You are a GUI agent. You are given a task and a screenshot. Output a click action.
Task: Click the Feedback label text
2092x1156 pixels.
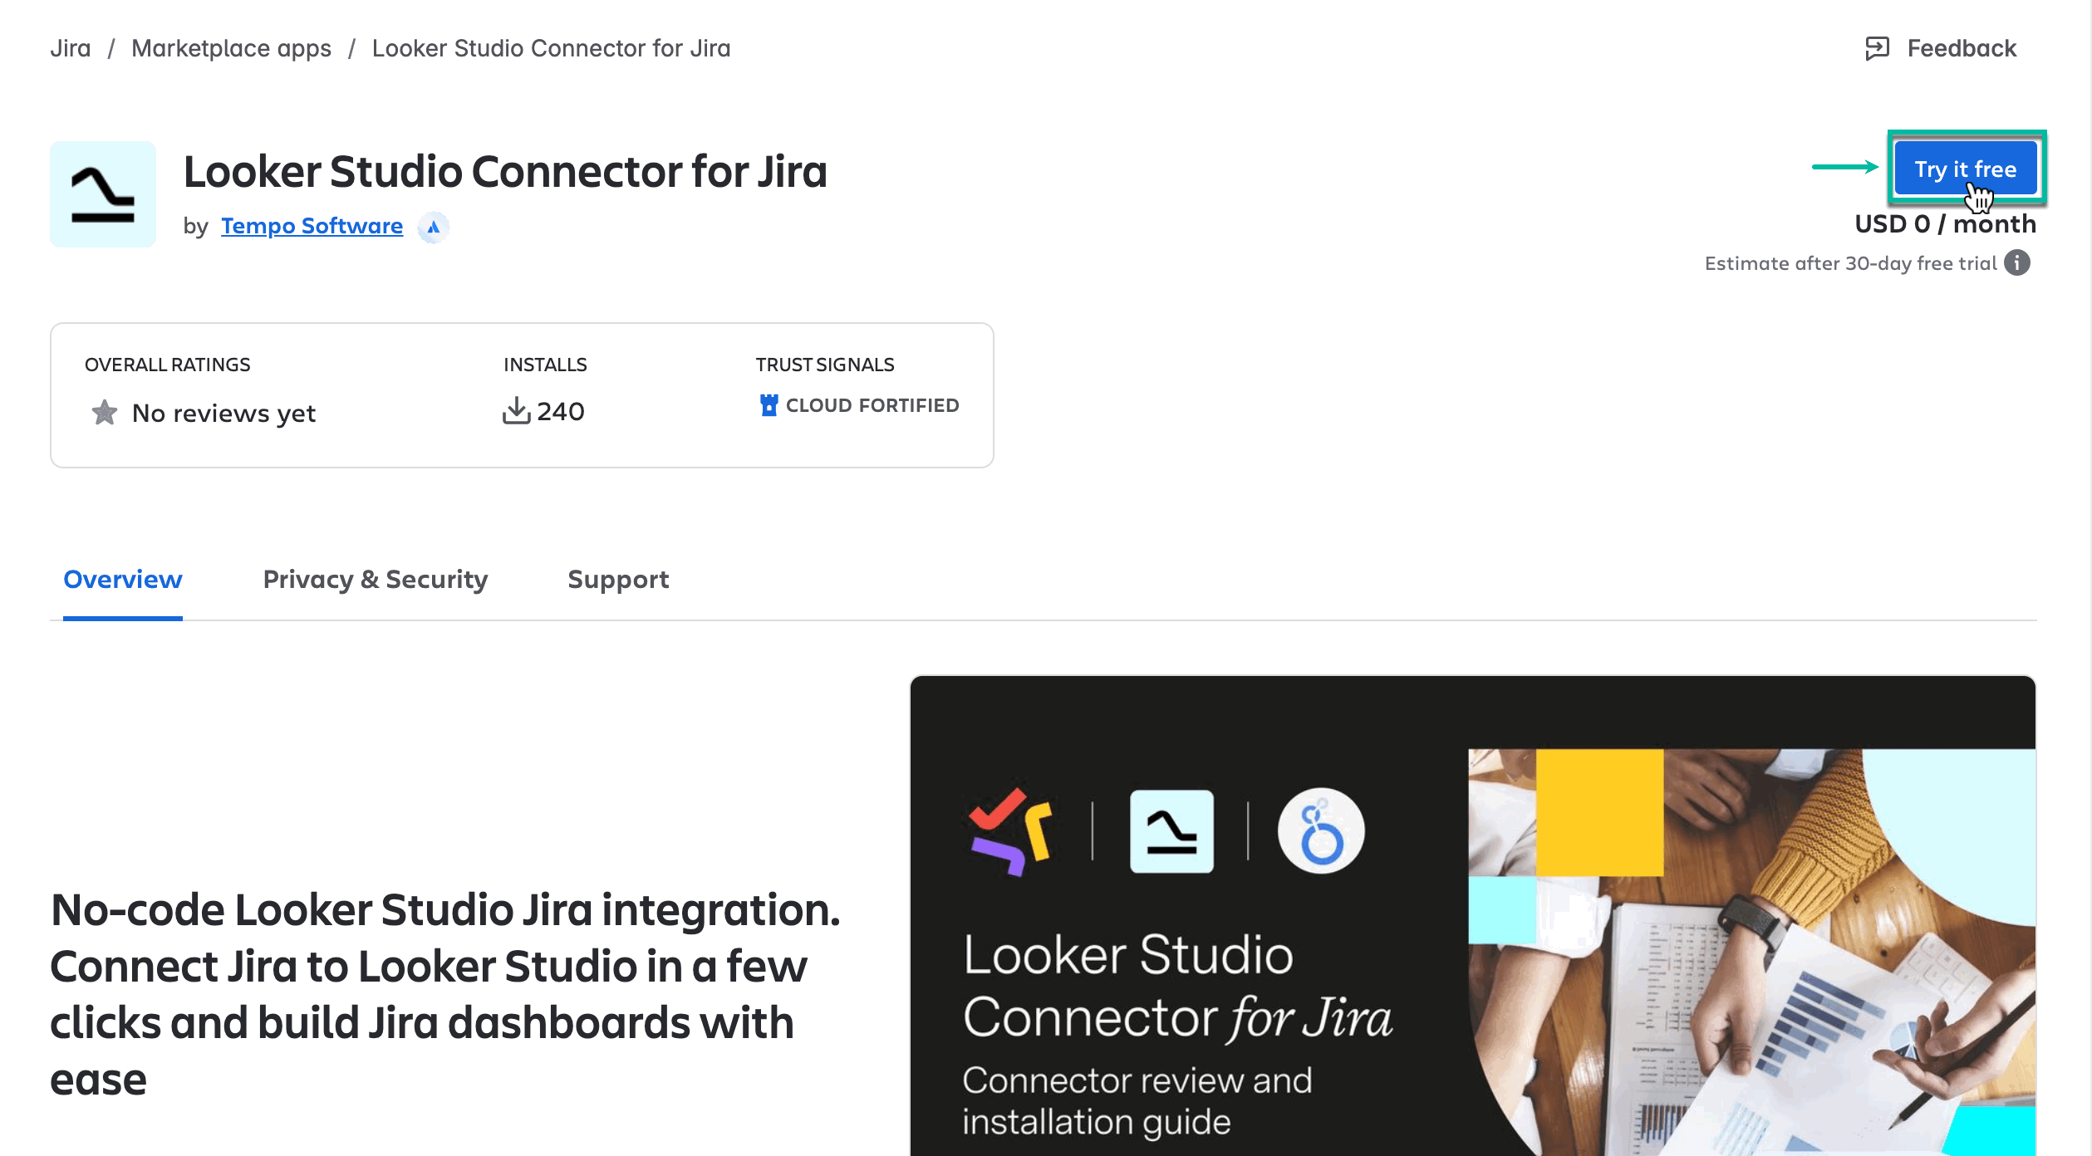click(x=1962, y=47)
